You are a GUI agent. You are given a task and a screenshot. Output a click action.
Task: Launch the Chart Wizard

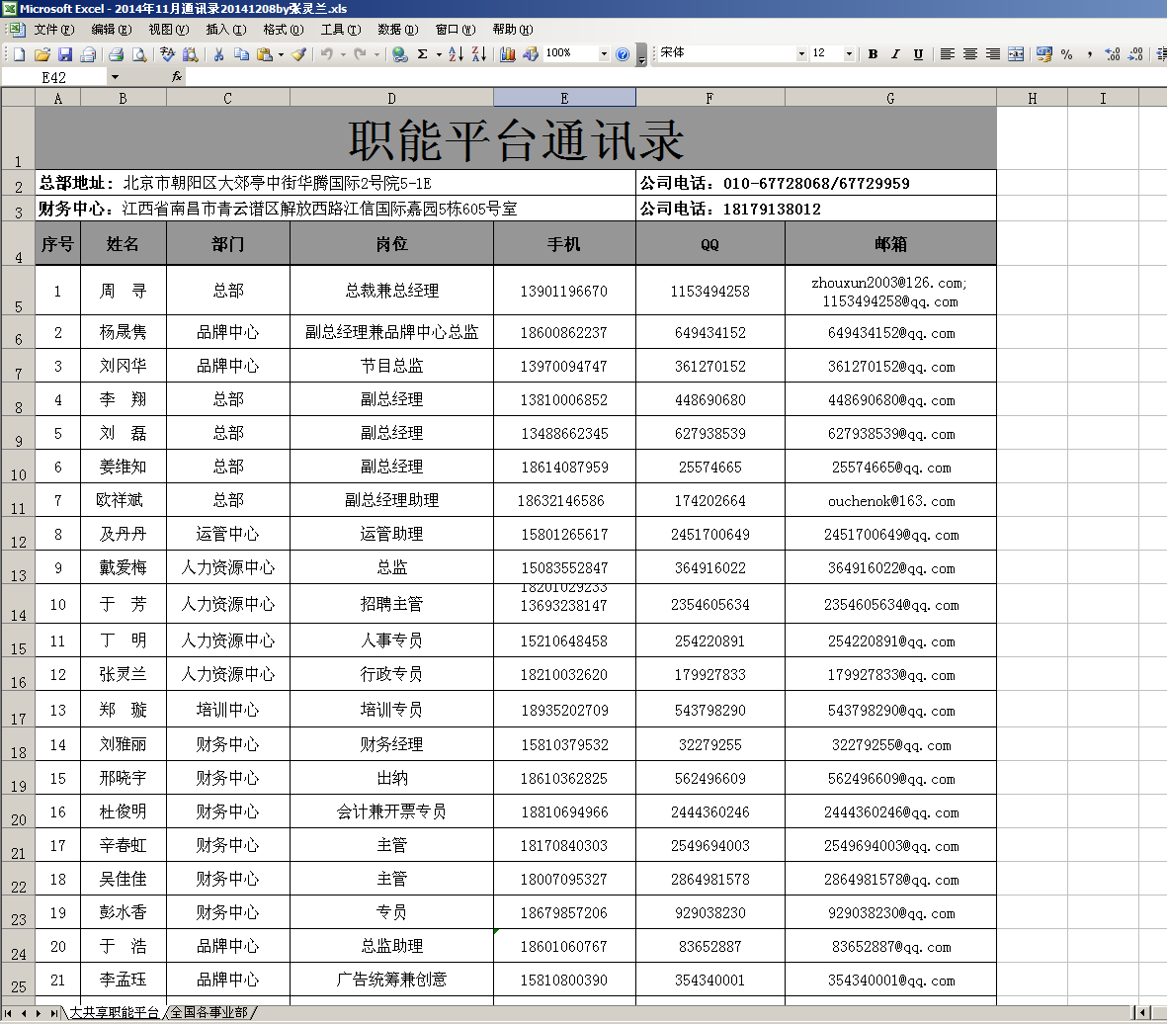coord(508,53)
